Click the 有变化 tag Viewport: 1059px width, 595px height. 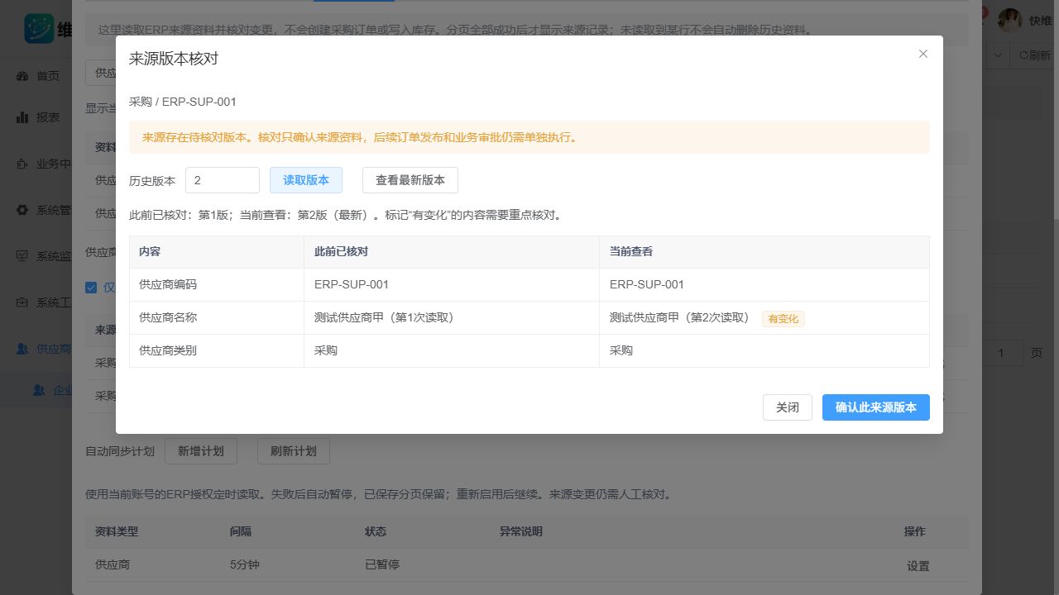point(783,318)
